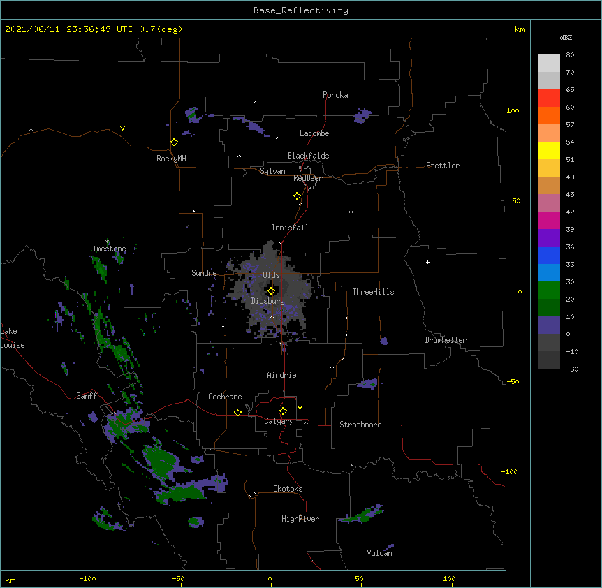Screen dimensions: 602x588
Task: Click the radar site diamond between Olds and Didsbury
Action: pos(272,291)
